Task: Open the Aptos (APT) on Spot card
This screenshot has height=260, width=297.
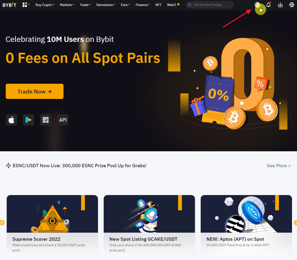Action: pos(246,225)
